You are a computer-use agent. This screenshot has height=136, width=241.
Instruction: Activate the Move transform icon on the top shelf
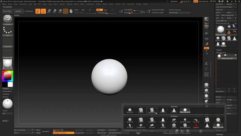tap(49, 11)
